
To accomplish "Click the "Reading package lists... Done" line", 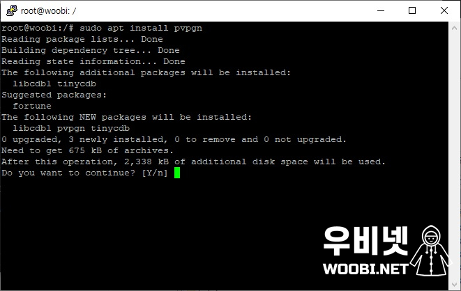I will pyautogui.click(x=82, y=39).
